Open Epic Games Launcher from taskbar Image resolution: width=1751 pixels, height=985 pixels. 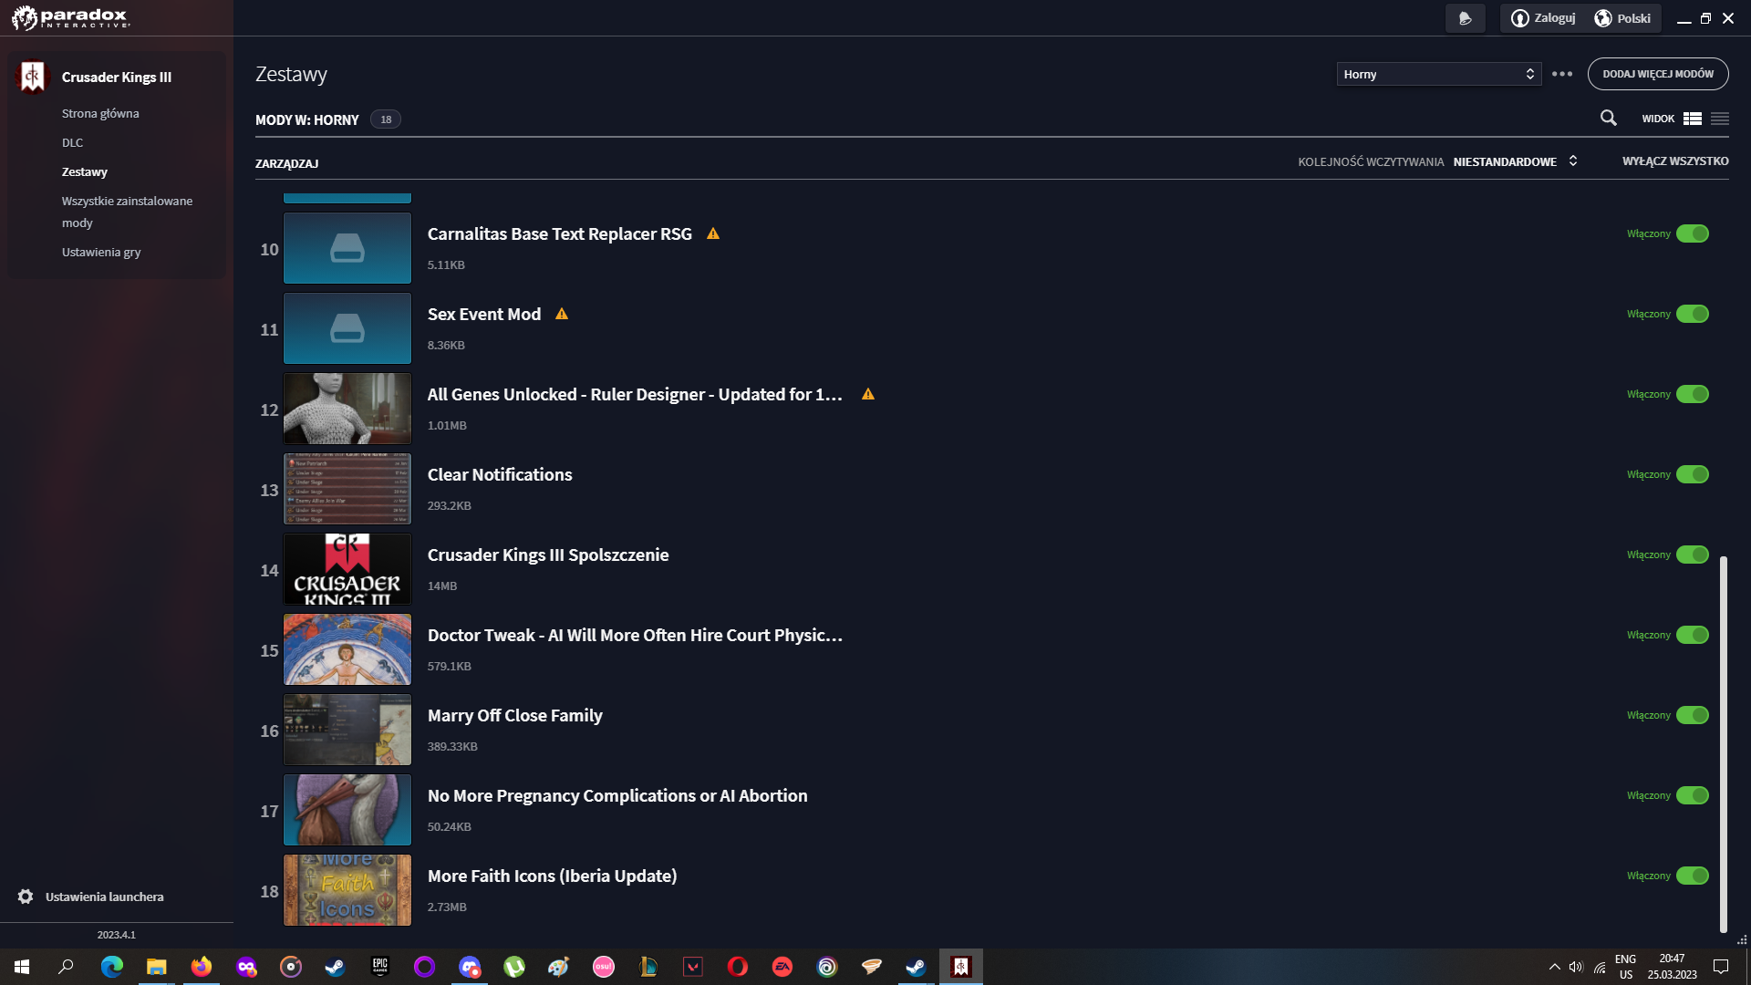[x=380, y=967]
